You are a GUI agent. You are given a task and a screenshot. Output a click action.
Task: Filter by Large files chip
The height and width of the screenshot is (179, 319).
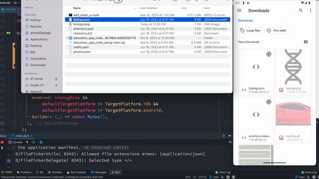(250, 30)
